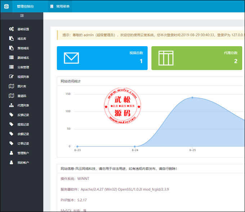Click the 150 y-axis label
The height and width of the screenshot is (212, 245).
click(x=68, y=94)
